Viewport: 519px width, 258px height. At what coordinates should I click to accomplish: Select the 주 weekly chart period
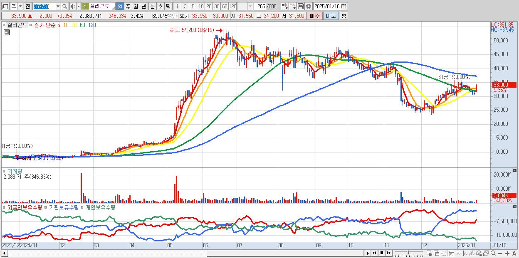click(x=128, y=6)
